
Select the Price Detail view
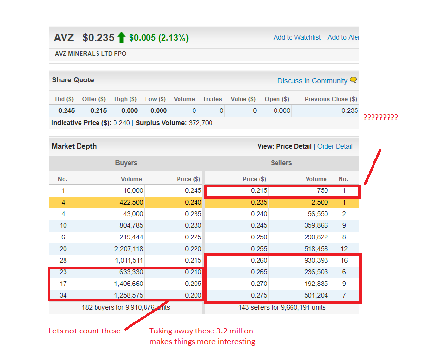[294, 146]
